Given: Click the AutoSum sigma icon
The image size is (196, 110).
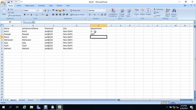Looking at the screenshot, I should [155, 9].
